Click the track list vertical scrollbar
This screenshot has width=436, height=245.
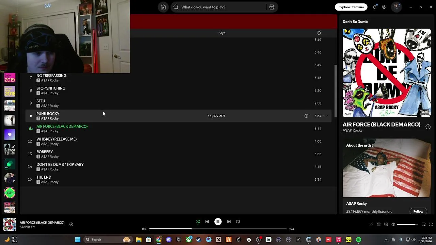pyautogui.click(x=336, y=91)
